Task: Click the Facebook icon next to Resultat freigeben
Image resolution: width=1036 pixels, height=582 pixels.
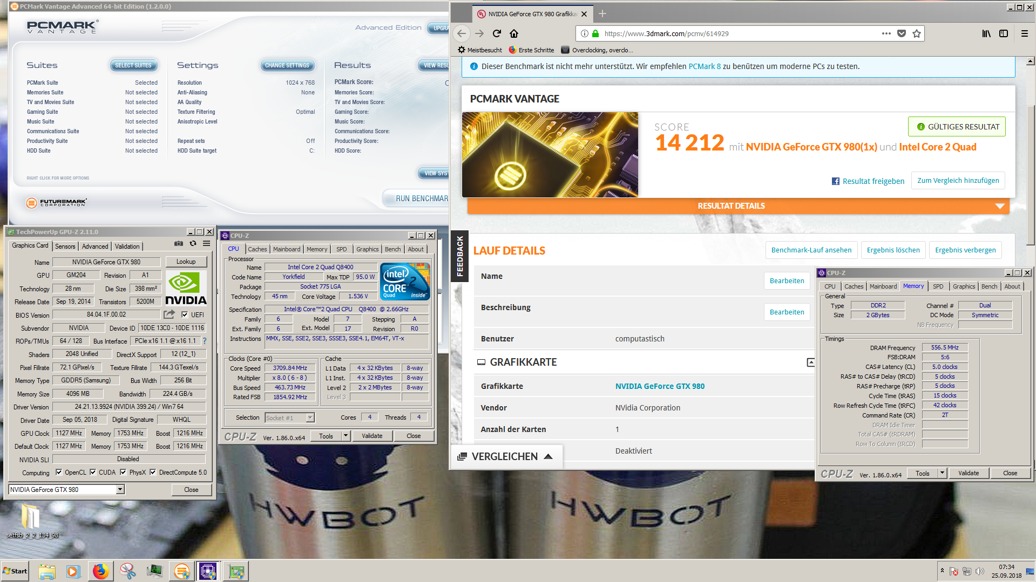Action: pos(836,181)
